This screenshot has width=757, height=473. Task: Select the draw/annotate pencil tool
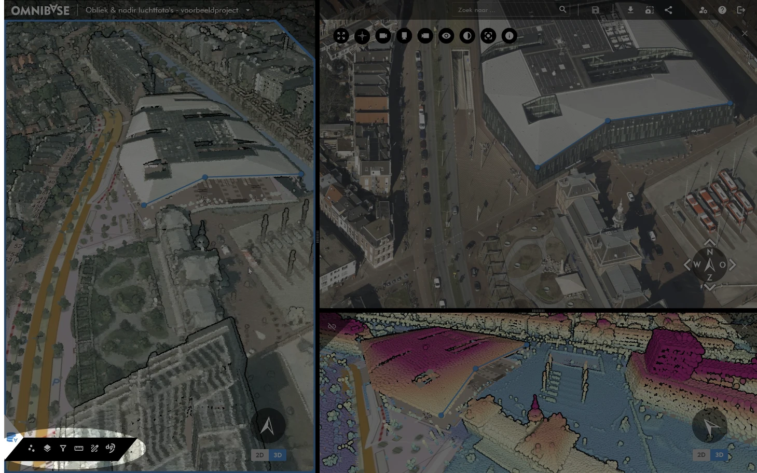point(94,448)
